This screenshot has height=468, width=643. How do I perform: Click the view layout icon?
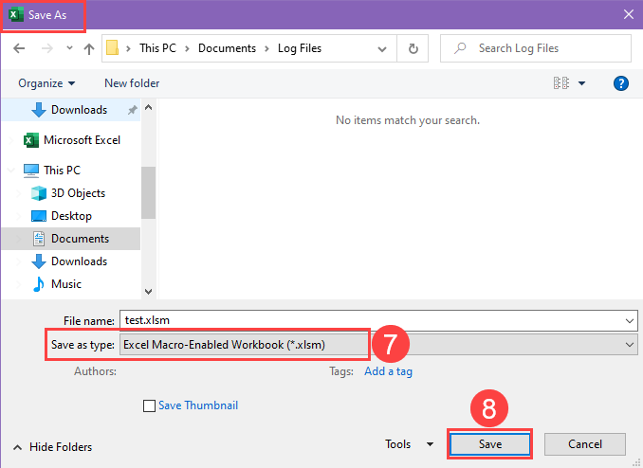pyautogui.click(x=561, y=83)
